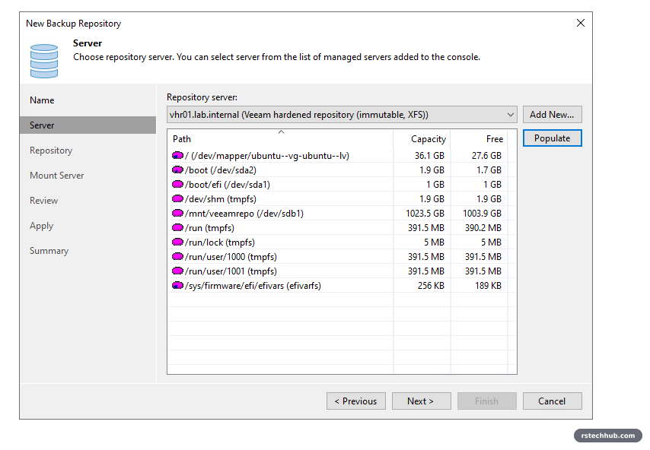Click the Add New... button
This screenshot has height=450, width=650.
coord(552,115)
